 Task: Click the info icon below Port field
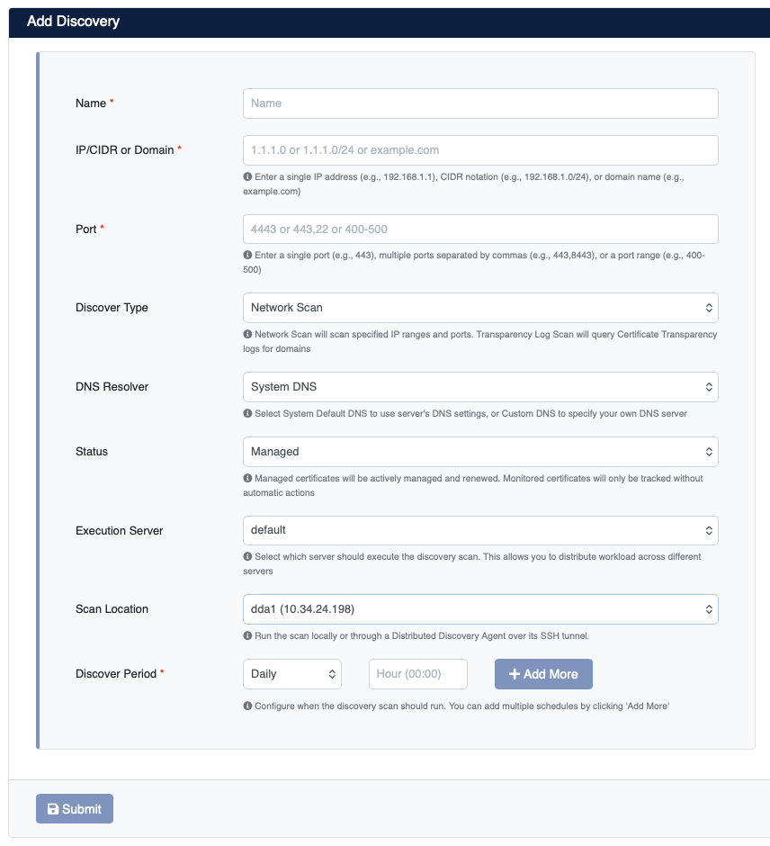[247, 255]
